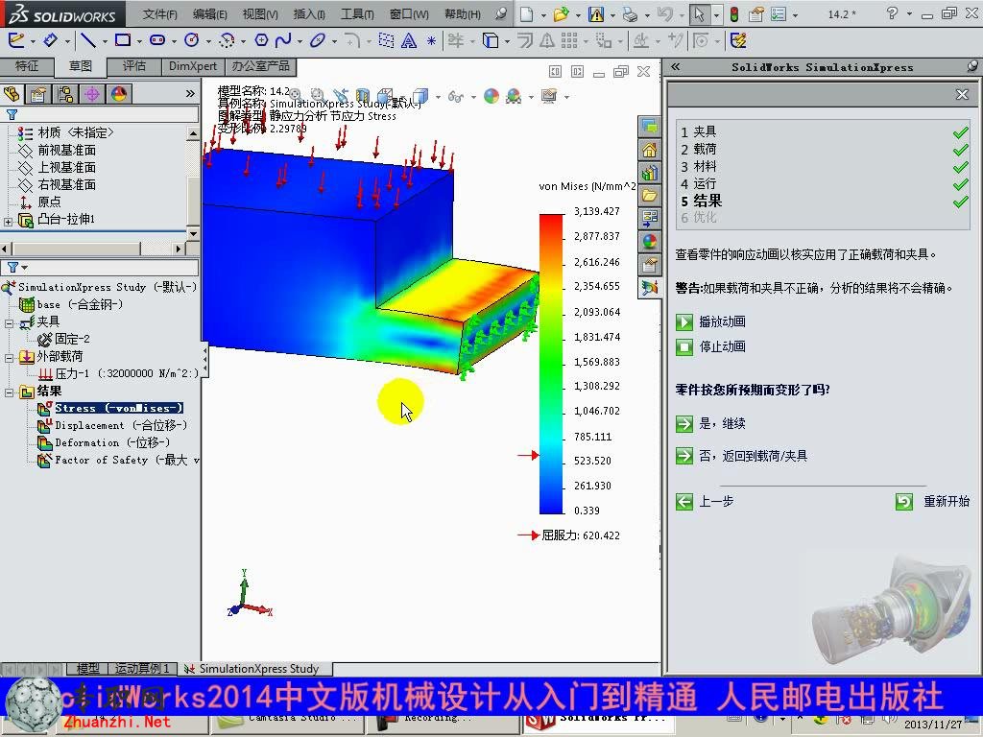
Task: Click Zoom to Fit in view toolbar
Action: [294, 95]
